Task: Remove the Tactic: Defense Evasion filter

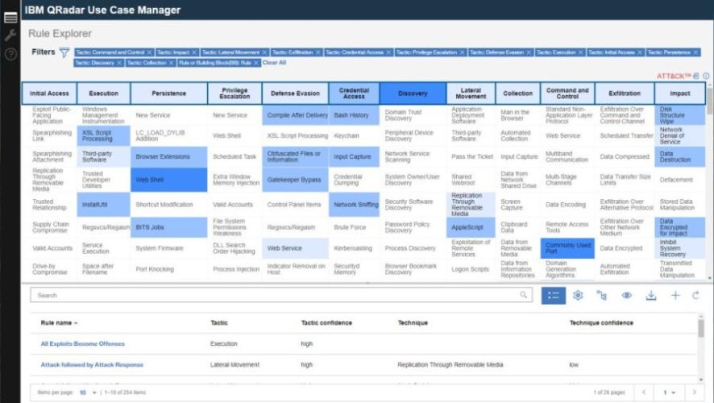Action: click(529, 52)
